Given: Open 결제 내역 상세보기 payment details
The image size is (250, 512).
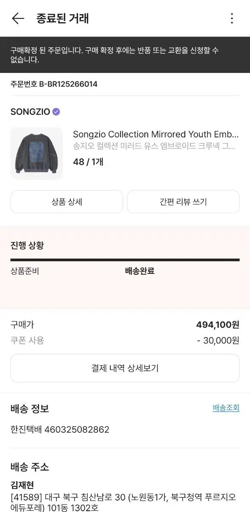Looking at the screenshot, I should (x=125, y=368).
